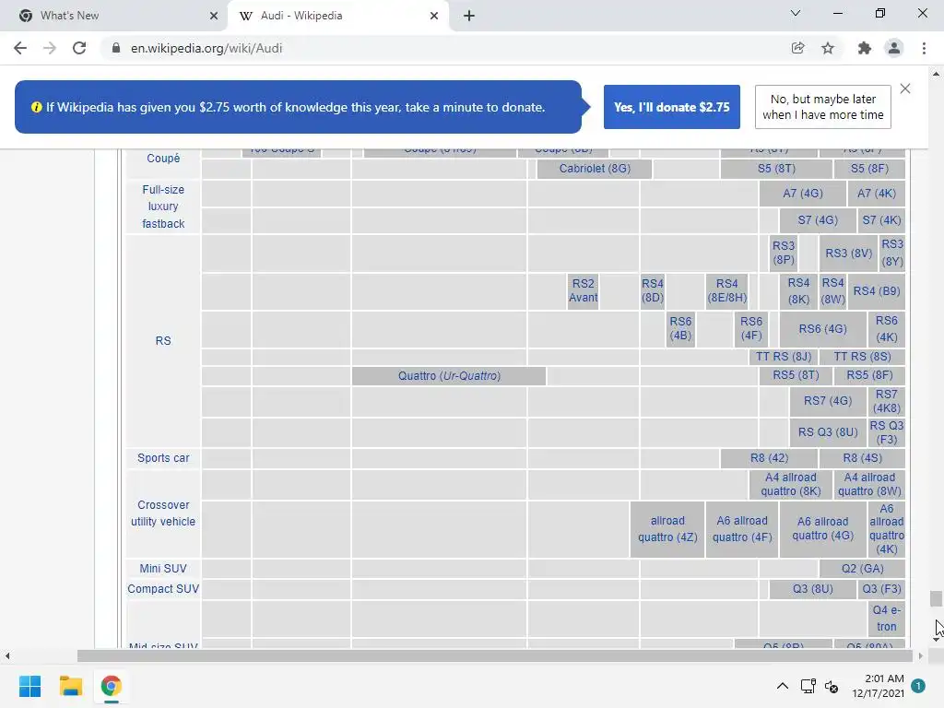Open the clock showing 2:01 AM

pyautogui.click(x=878, y=686)
